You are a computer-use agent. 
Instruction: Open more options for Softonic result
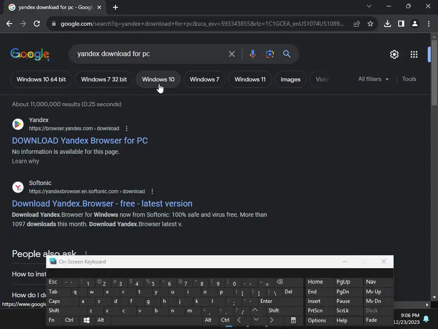pyautogui.click(x=152, y=191)
